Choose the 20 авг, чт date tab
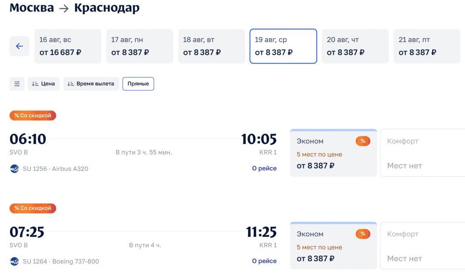 [355, 46]
